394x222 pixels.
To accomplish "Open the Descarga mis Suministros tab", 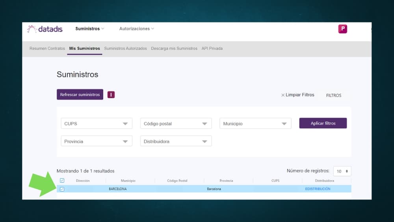I will (x=174, y=49).
